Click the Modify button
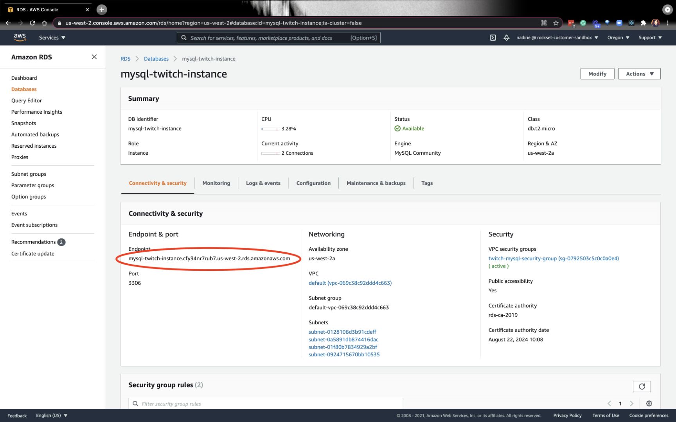 597,74
